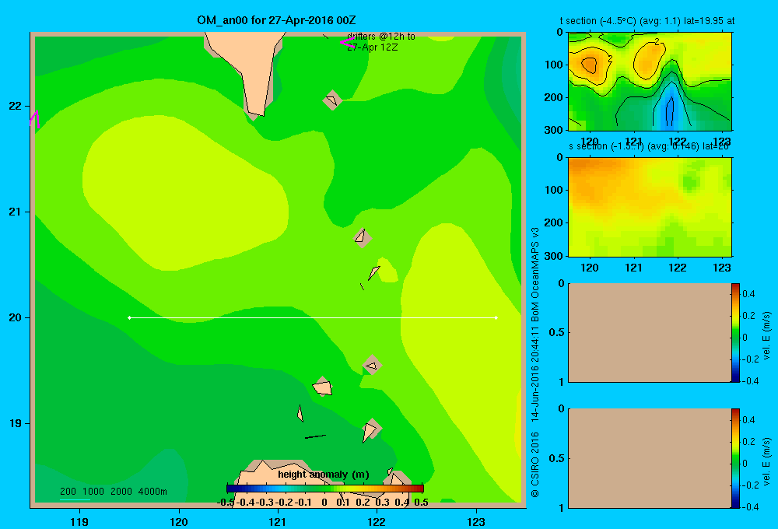The image size is (778, 529).
Task: Click the white transect line at latitude 20
Action: click(x=313, y=317)
